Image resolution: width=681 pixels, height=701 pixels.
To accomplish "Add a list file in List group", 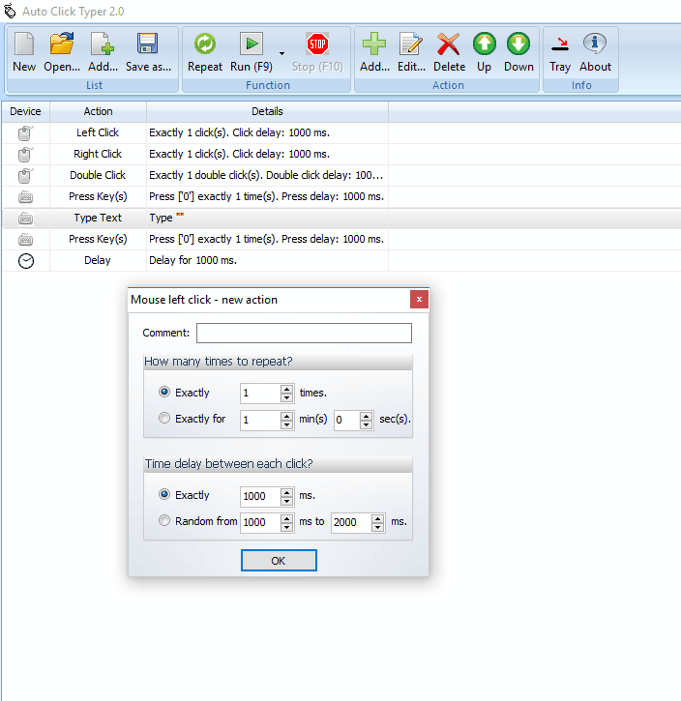I will click(x=103, y=52).
